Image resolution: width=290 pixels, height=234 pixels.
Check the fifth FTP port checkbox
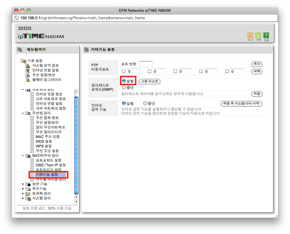pyautogui.click(x=227, y=71)
